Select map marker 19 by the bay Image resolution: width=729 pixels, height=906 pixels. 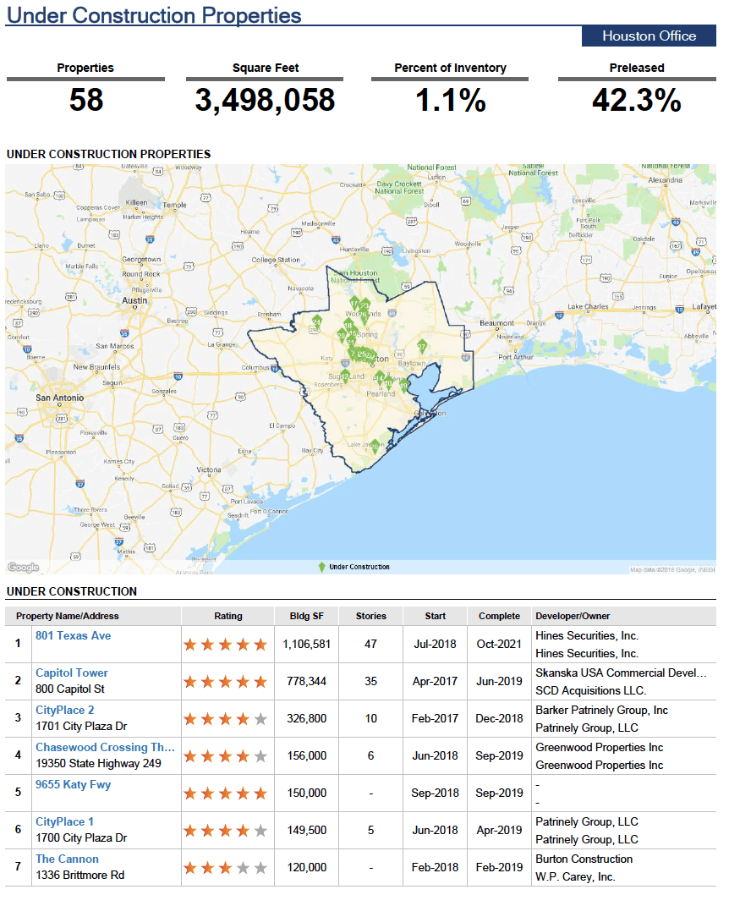click(x=404, y=386)
